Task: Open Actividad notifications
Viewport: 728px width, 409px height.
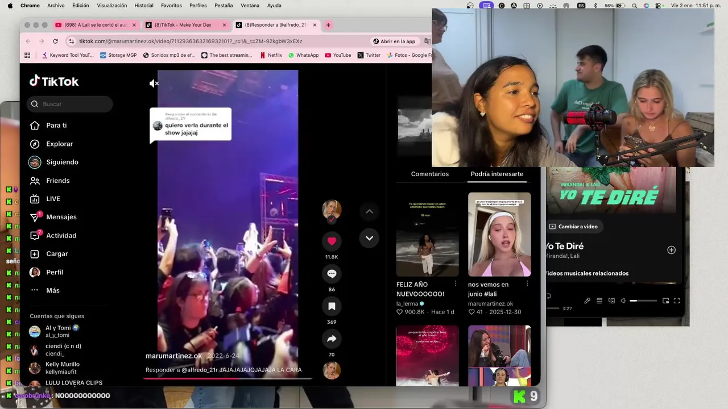Action: pyautogui.click(x=61, y=235)
